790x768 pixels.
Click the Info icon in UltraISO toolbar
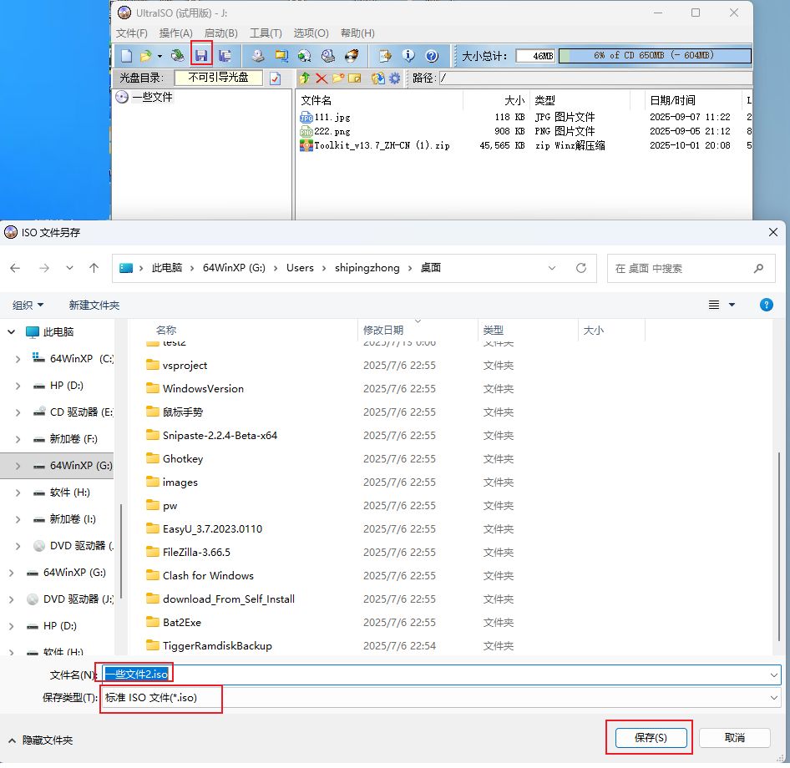(x=408, y=56)
